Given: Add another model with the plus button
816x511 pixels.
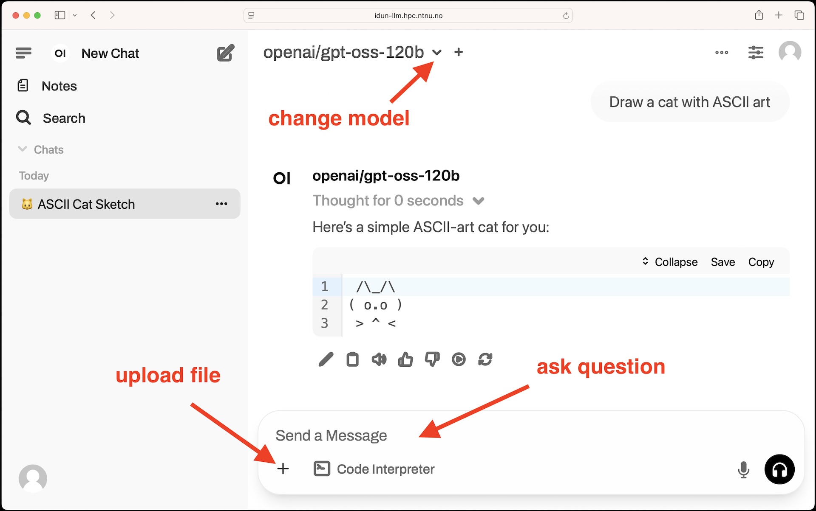Looking at the screenshot, I should (459, 52).
